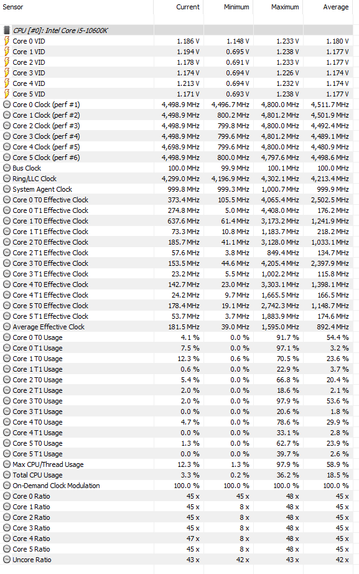The image size is (359, 574).
Task: Select the System Agent Clock sensor row
Action: (x=177, y=189)
